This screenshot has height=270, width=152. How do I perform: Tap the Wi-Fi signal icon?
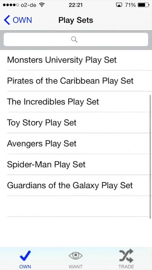41,5
